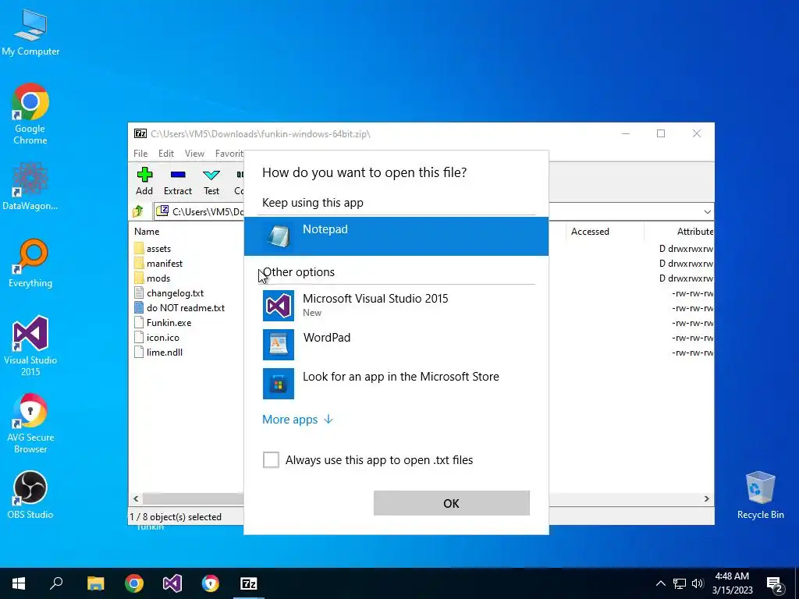Image resolution: width=799 pixels, height=599 pixels.
Task: Select the Notepad app option
Action: pyautogui.click(x=396, y=236)
